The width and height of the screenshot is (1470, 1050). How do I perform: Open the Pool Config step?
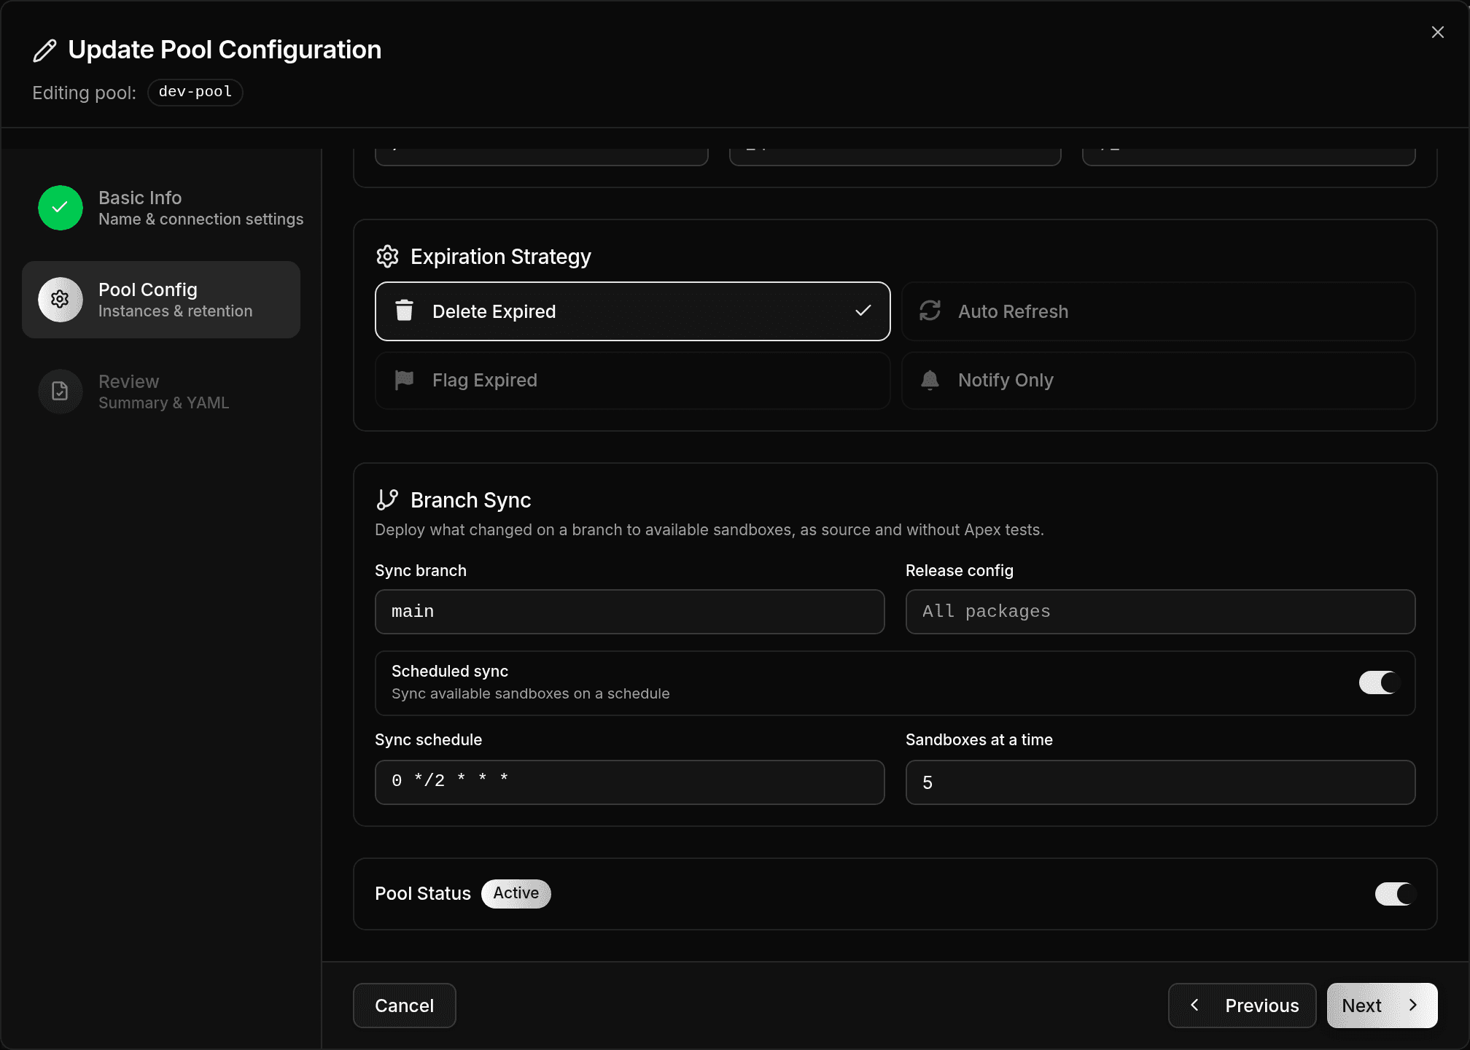(x=161, y=300)
